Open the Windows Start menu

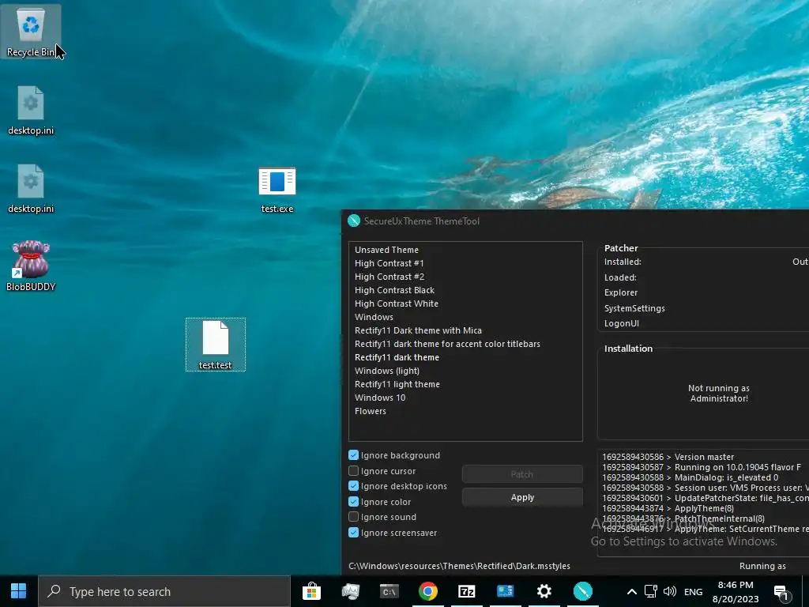pos(19,591)
